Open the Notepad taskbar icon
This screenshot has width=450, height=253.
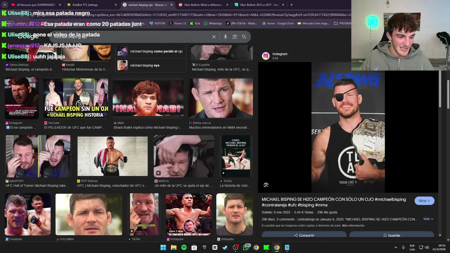(x=287, y=247)
